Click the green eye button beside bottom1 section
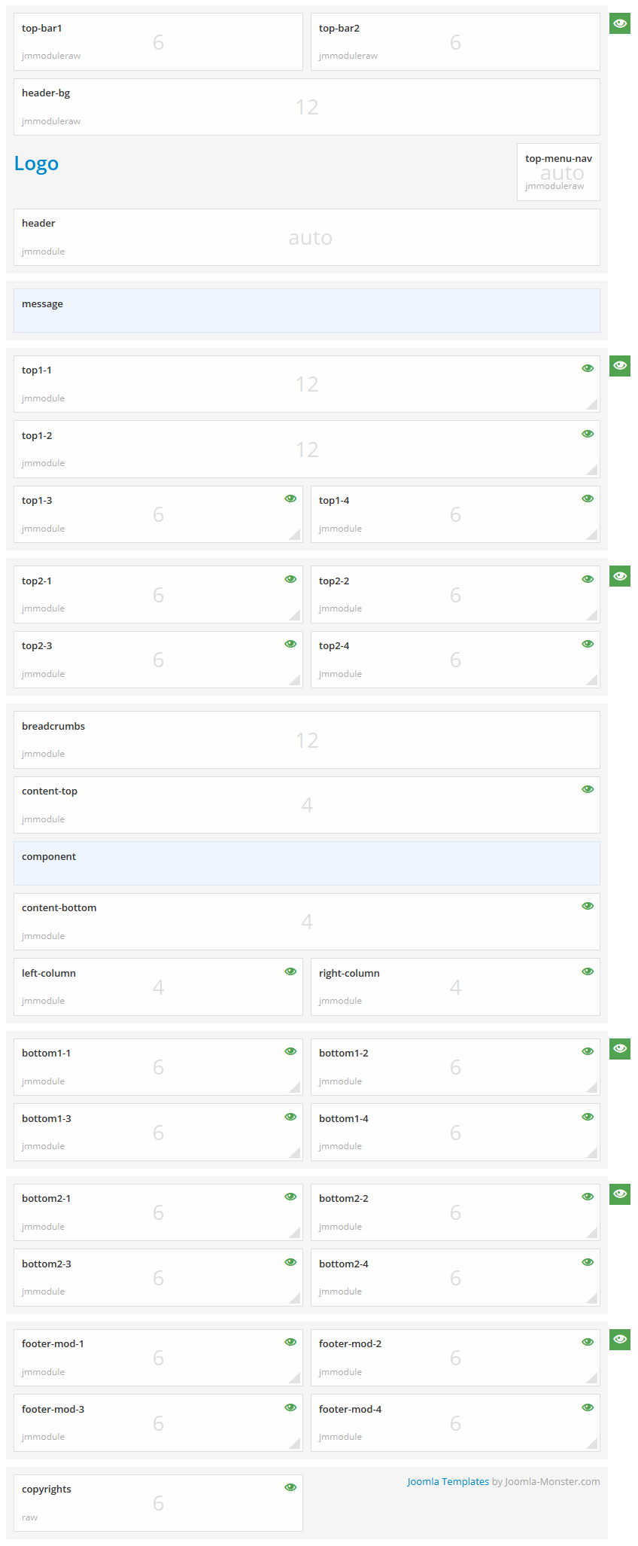 click(x=619, y=1048)
